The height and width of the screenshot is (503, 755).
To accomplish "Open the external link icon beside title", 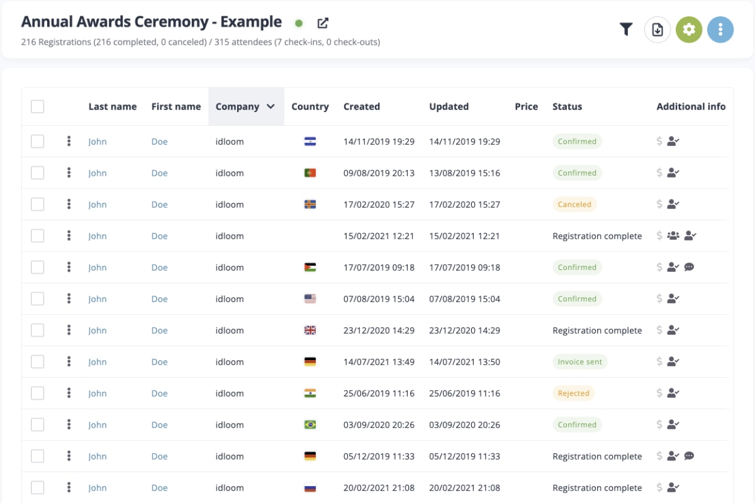I will pos(323,23).
